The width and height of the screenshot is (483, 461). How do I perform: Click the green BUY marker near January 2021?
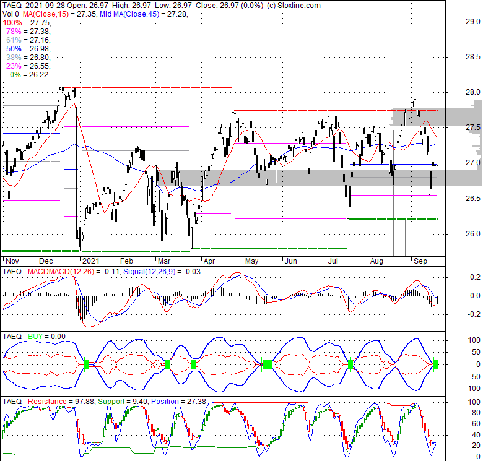point(87,364)
